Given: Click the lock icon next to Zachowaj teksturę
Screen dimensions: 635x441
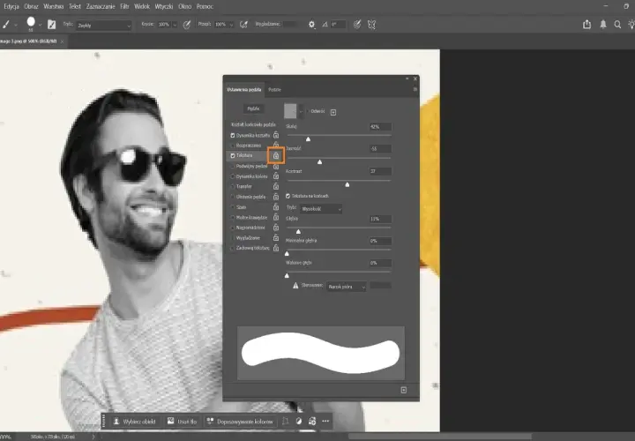Looking at the screenshot, I should [x=276, y=248].
